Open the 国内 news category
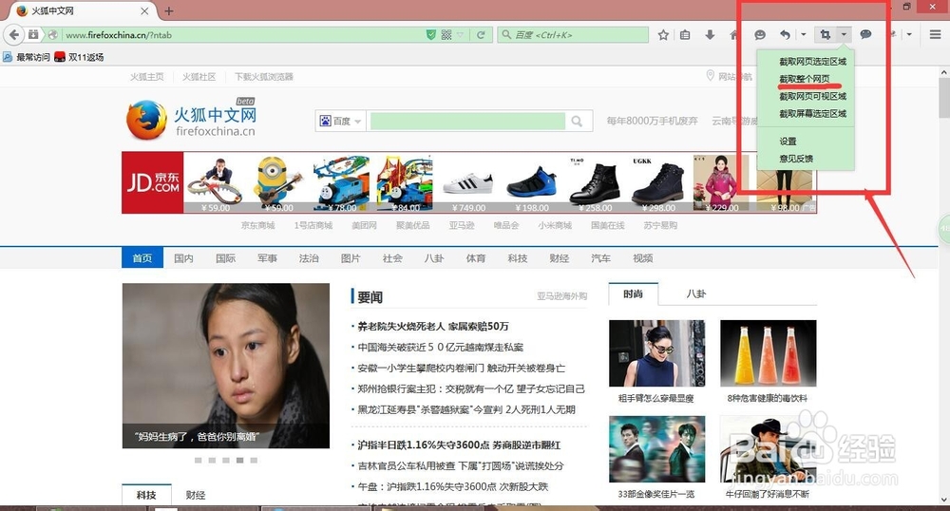This screenshot has width=950, height=511. pyautogui.click(x=183, y=258)
